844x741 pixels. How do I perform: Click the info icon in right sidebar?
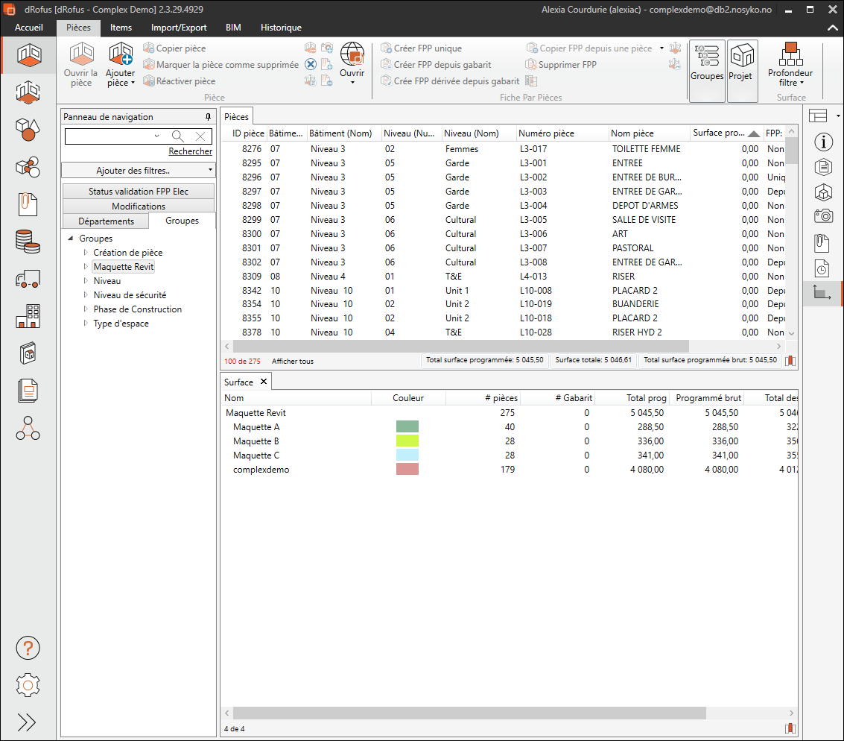point(823,142)
